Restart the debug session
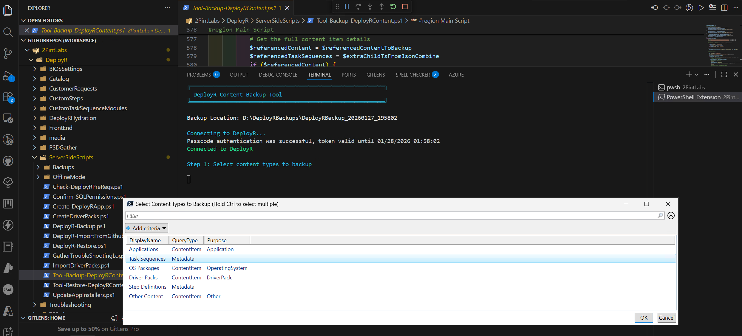 point(393,7)
